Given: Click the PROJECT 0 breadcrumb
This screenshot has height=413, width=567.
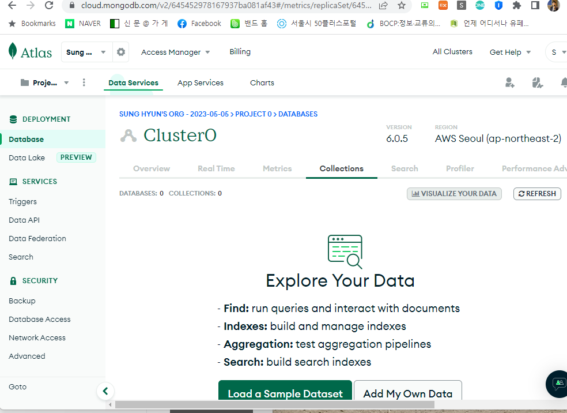Looking at the screenshot, I should pyautogui.click(x=253, y=114).
